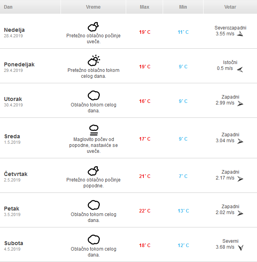The height and width of the screenshot is (262, 257).
Task: Click Petak's cloud weather icon
Action: [x=94, y=205]
